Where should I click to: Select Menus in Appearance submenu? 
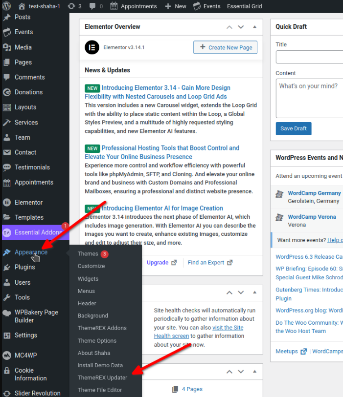point(86,291)
